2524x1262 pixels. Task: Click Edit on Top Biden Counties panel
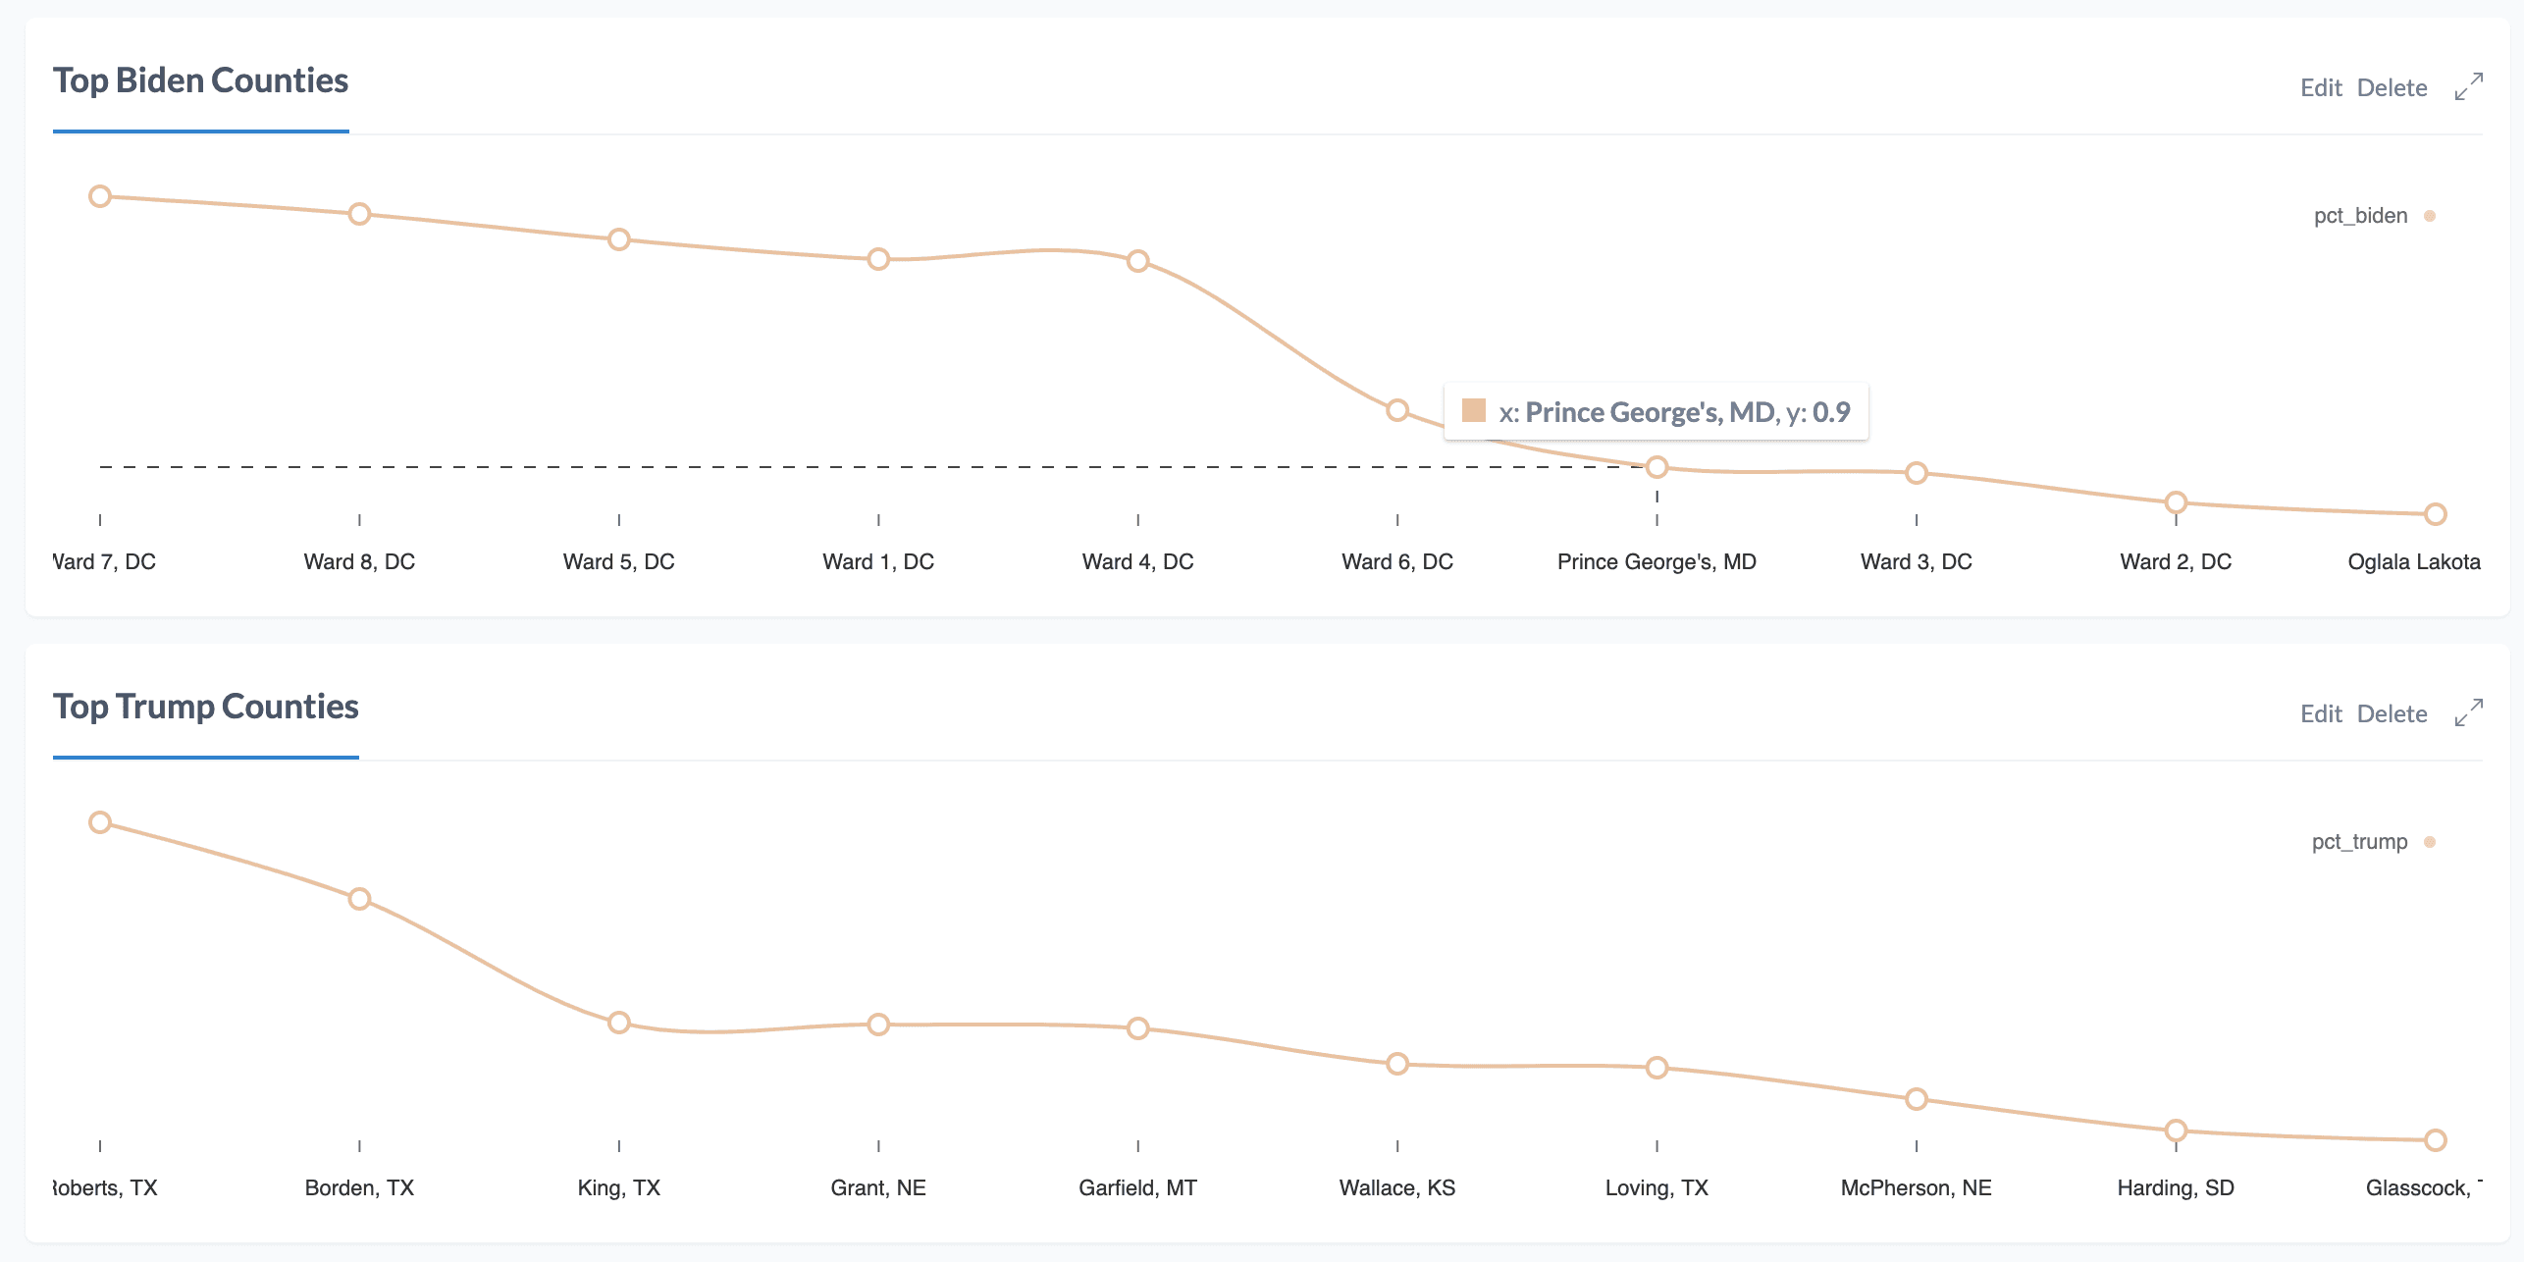(2320, 88)
